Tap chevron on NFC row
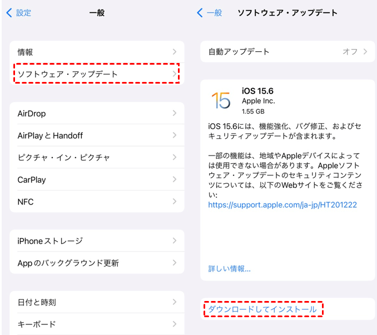Screen dimensions: 377x335 tap(174, 201)
